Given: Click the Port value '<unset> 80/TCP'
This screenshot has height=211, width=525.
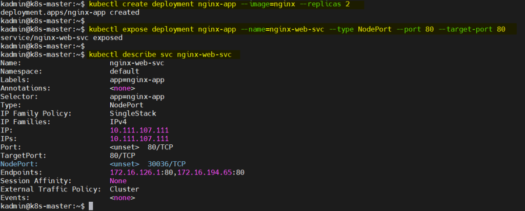Looking at the screenshot, I should [x=142, y=147].
